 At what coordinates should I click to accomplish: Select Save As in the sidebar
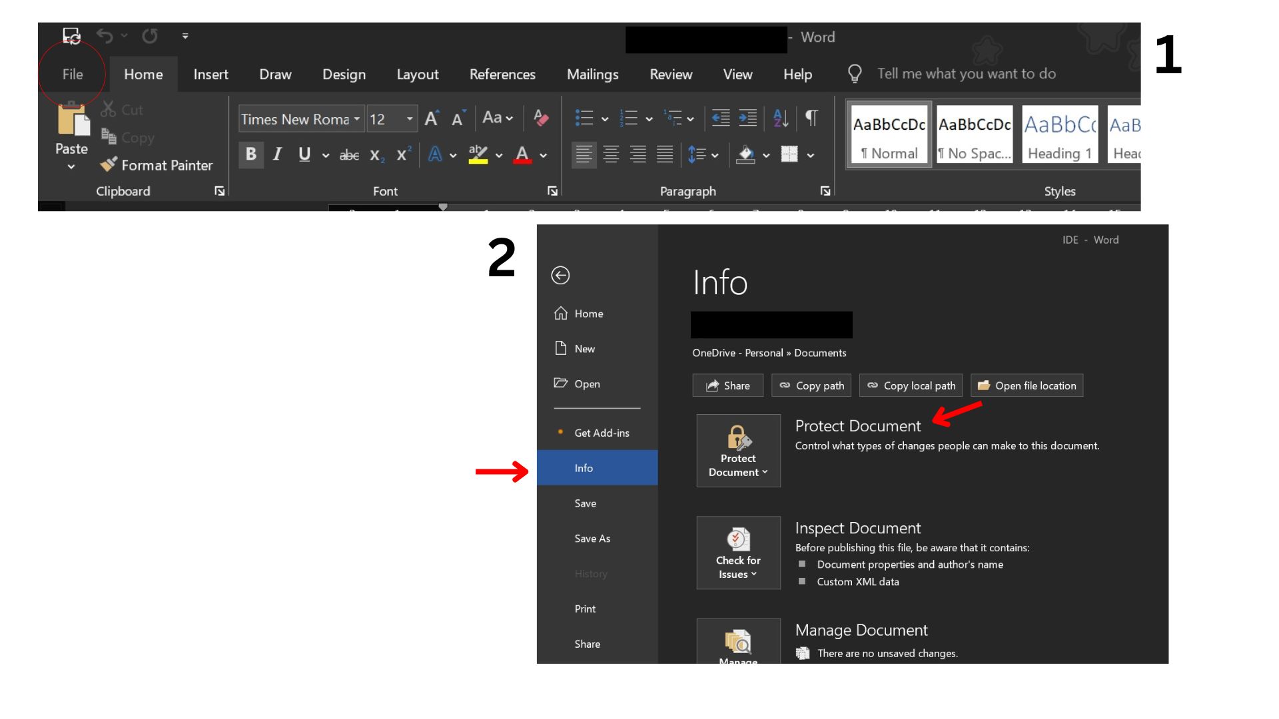point(592,539)
